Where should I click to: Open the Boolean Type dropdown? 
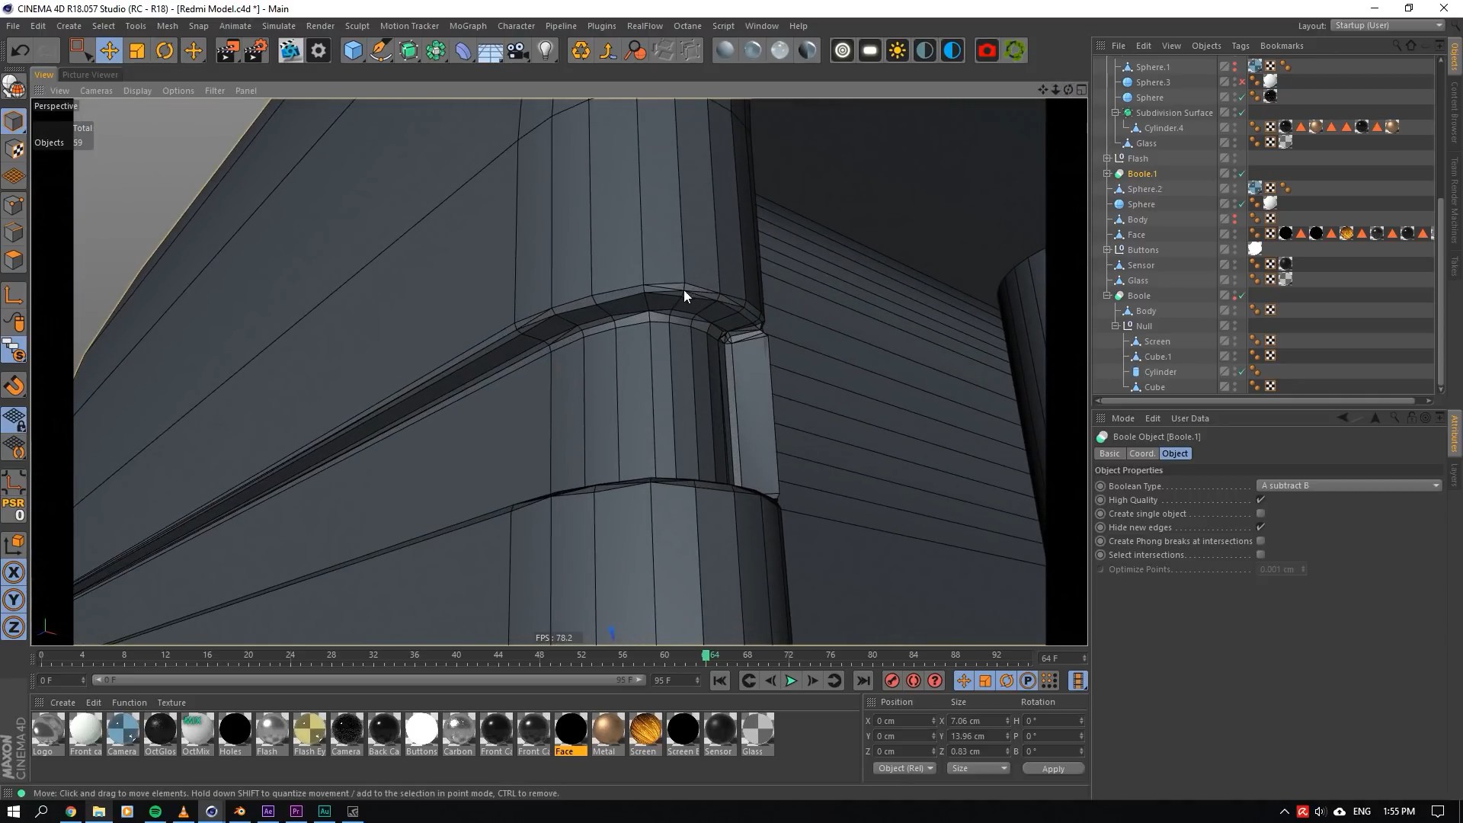pos(1348,485)
